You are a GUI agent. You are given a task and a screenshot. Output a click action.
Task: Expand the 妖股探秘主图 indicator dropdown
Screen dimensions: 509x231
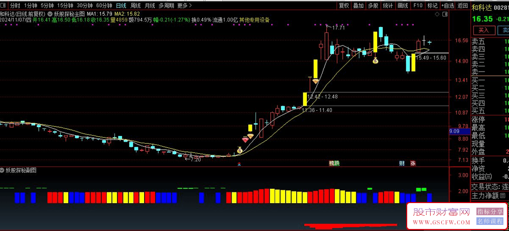point(50,14)
